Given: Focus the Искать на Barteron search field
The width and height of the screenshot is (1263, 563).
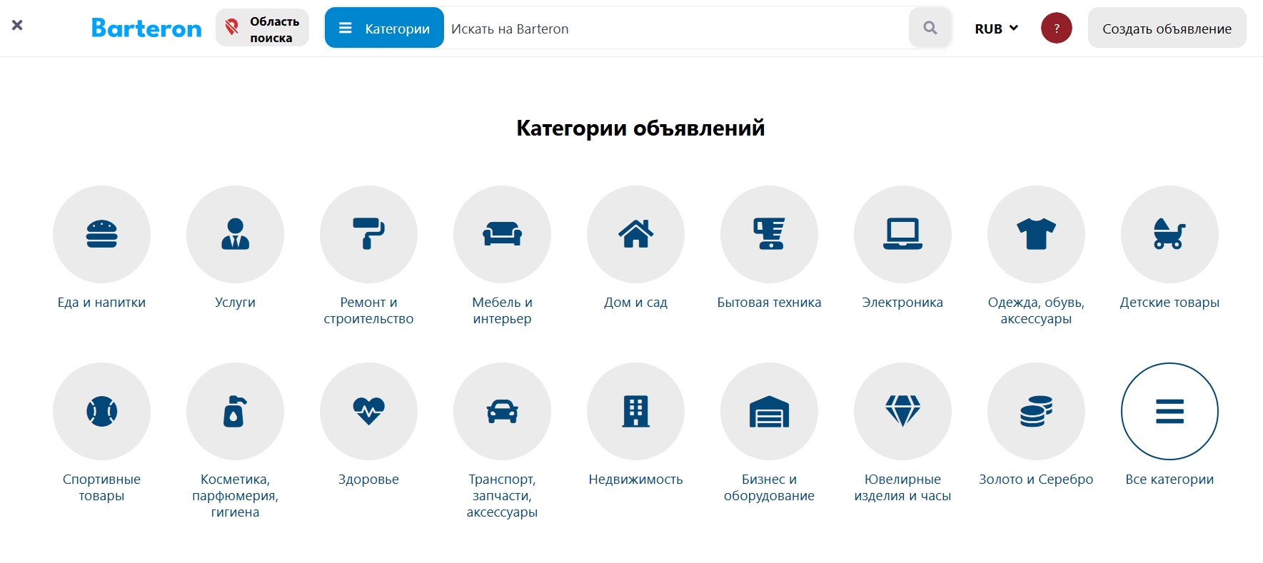Looking at the screenshot, I should [675, 29].
